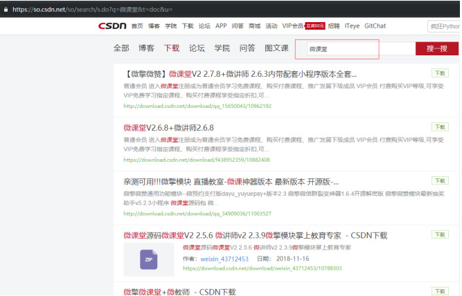Screen dimensions: 462x296
Task: Click 下载 tag on 亲测可用 result
Action: point(440,181)
